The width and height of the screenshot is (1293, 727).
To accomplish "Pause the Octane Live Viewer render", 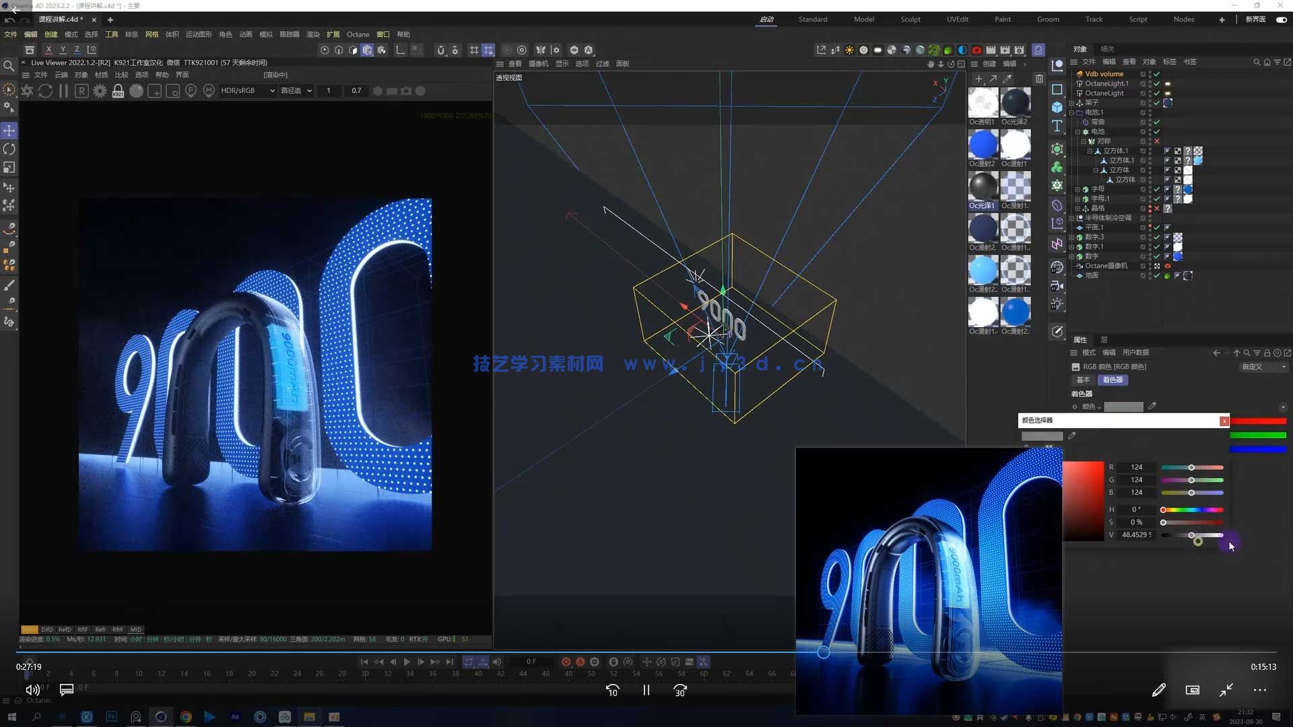I will pyautogui.click(x=64, y=90).
